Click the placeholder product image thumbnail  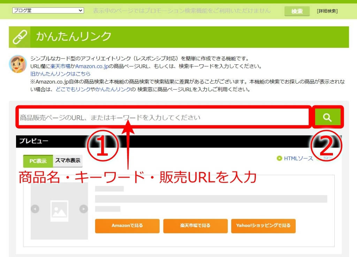click(59, 211)
